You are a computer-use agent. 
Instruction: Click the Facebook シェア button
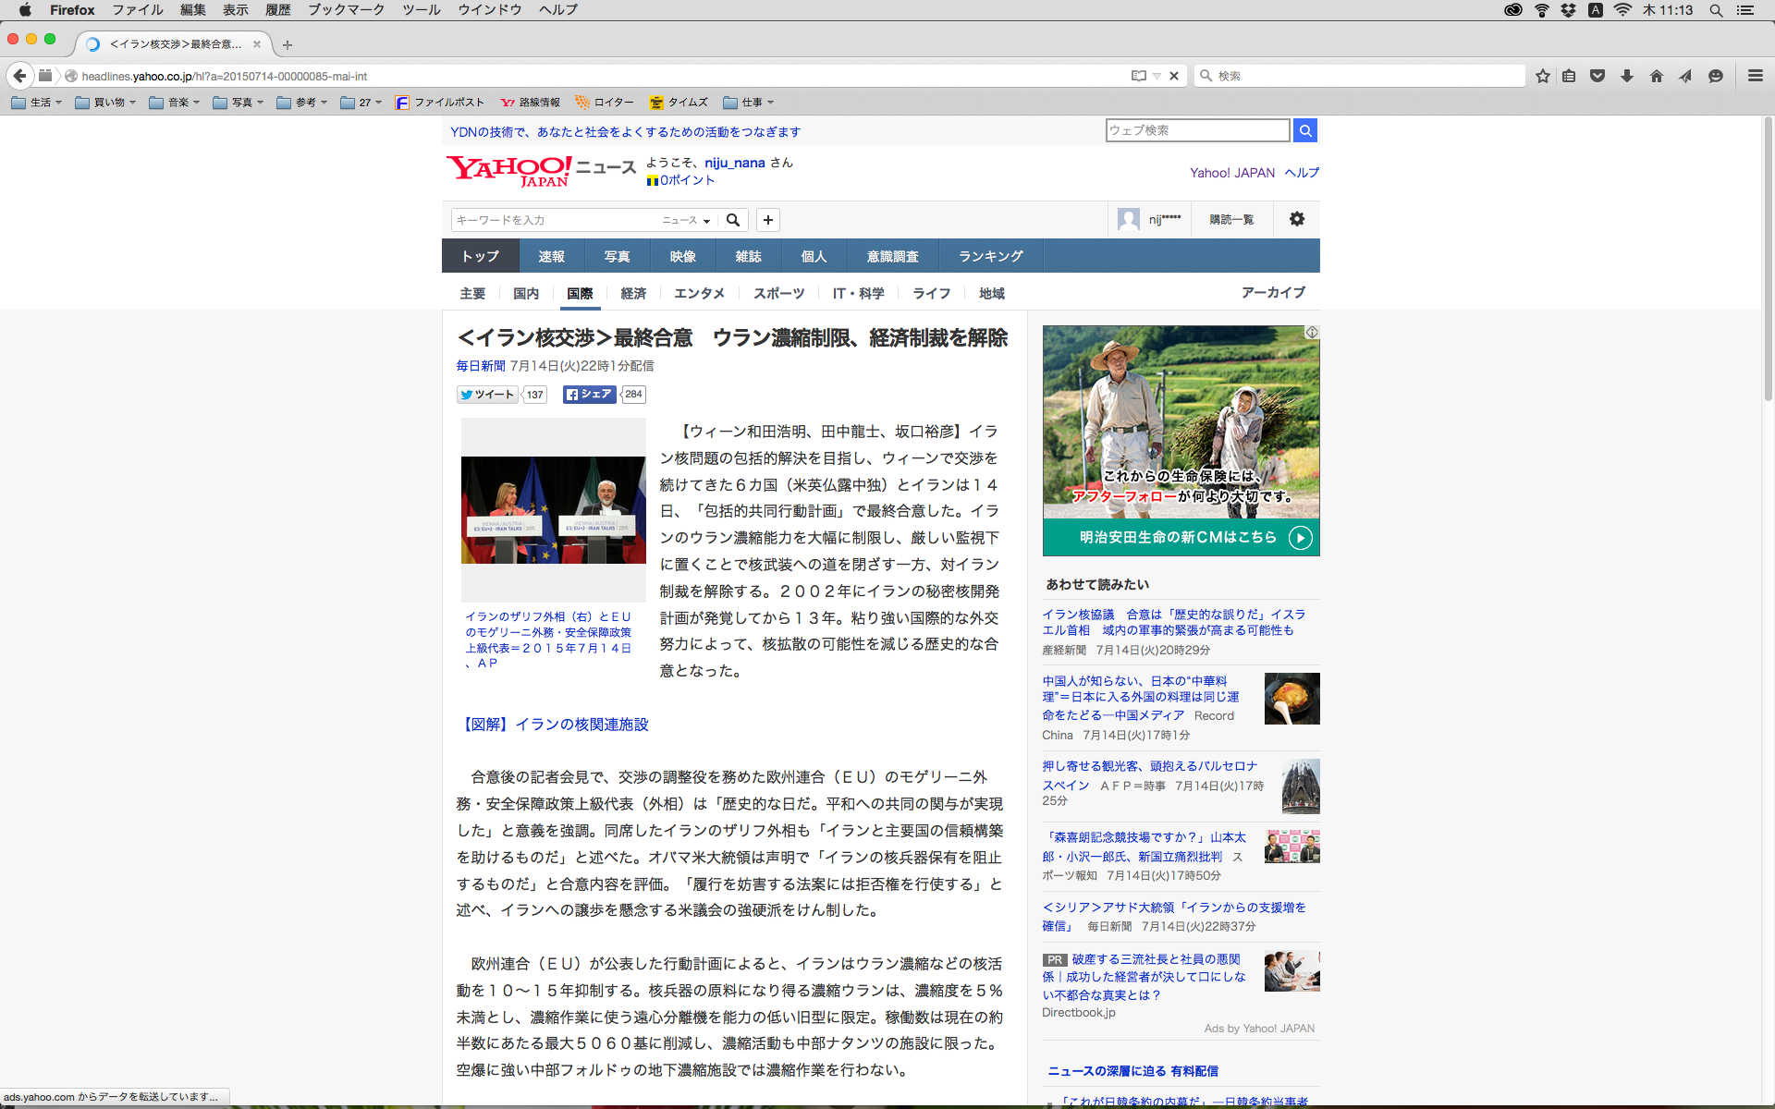(x=590, y=395)
